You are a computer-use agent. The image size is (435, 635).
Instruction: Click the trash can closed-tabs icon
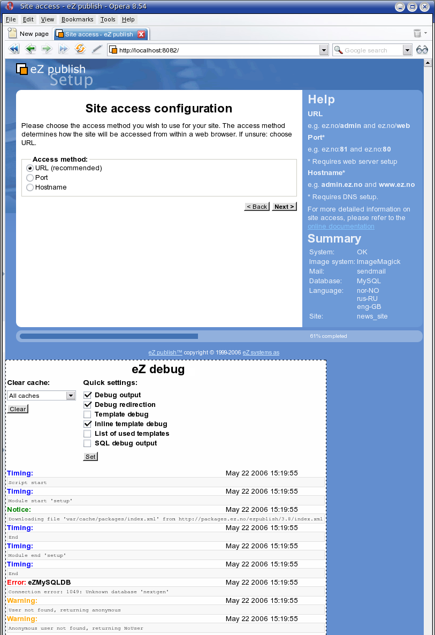[x=417, y=33]
